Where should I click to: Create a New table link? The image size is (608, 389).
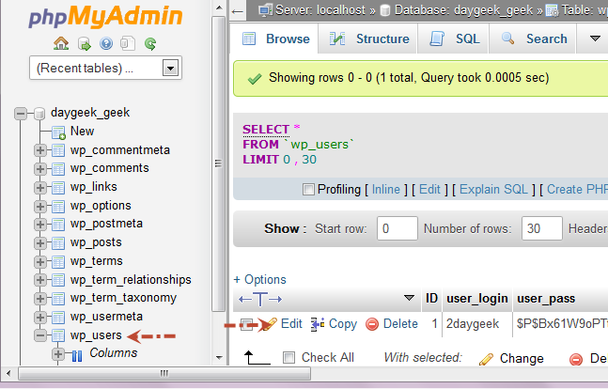(x=82, y=132)
